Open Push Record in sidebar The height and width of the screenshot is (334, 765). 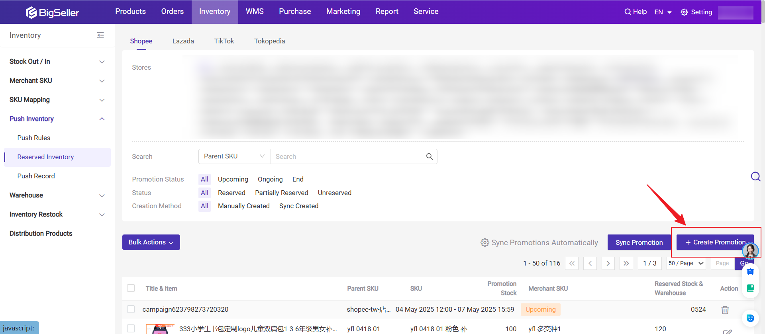(x=36, y=176)
